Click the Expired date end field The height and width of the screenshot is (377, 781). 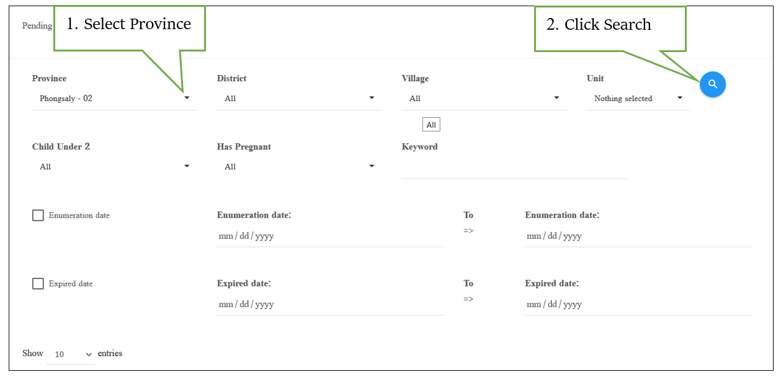[638, 304]
